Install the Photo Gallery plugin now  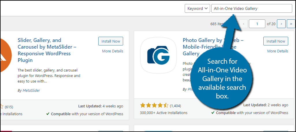(x=276, y=41)
